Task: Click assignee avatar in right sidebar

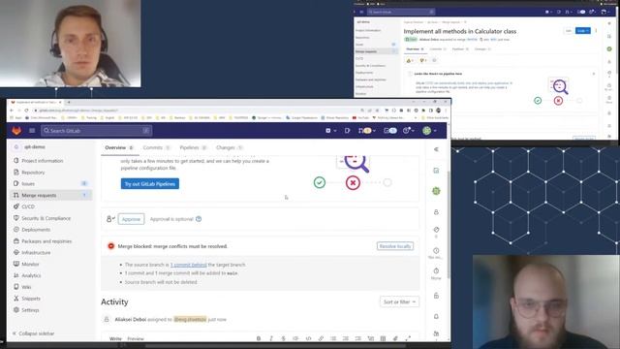Action: 436,191
